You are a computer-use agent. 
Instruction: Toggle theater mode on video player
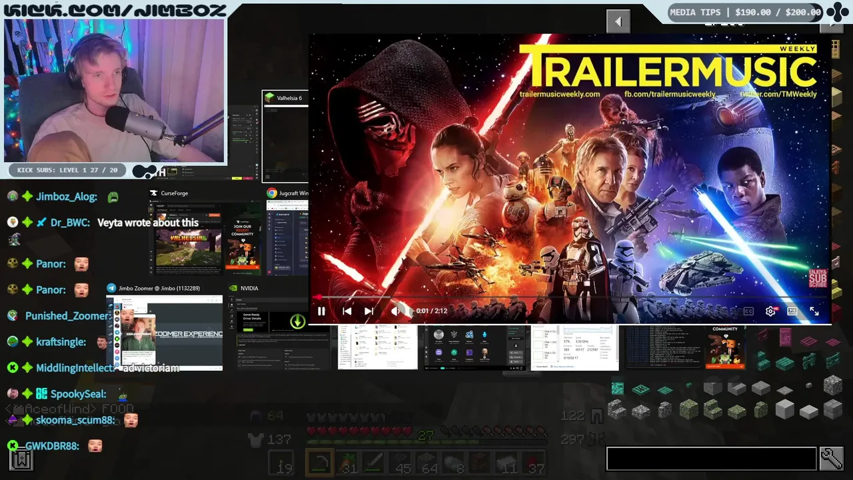tap(792, 311)
